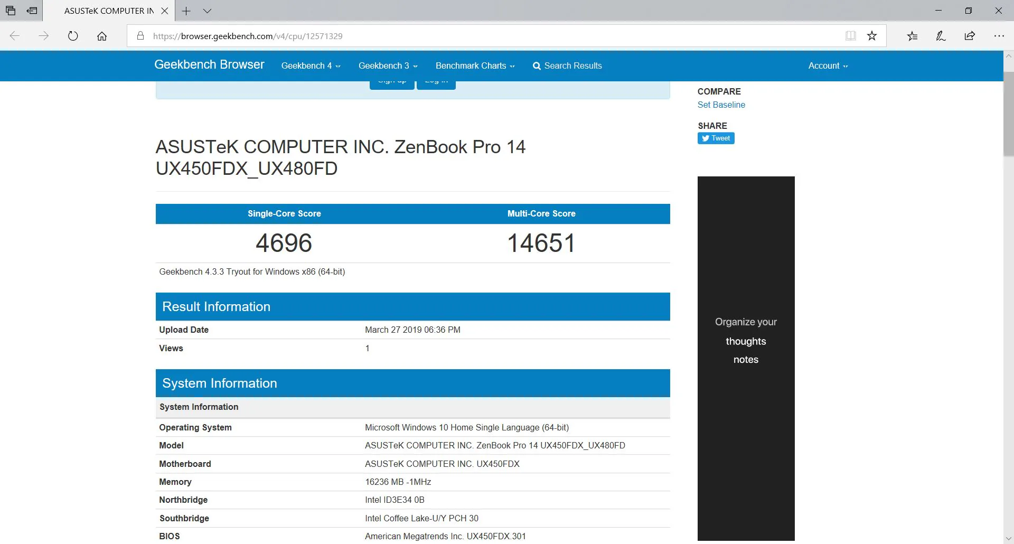Viewport: 1014px width, 544px height.
Task: Open the Account dropdown
Action: (828, 65)
